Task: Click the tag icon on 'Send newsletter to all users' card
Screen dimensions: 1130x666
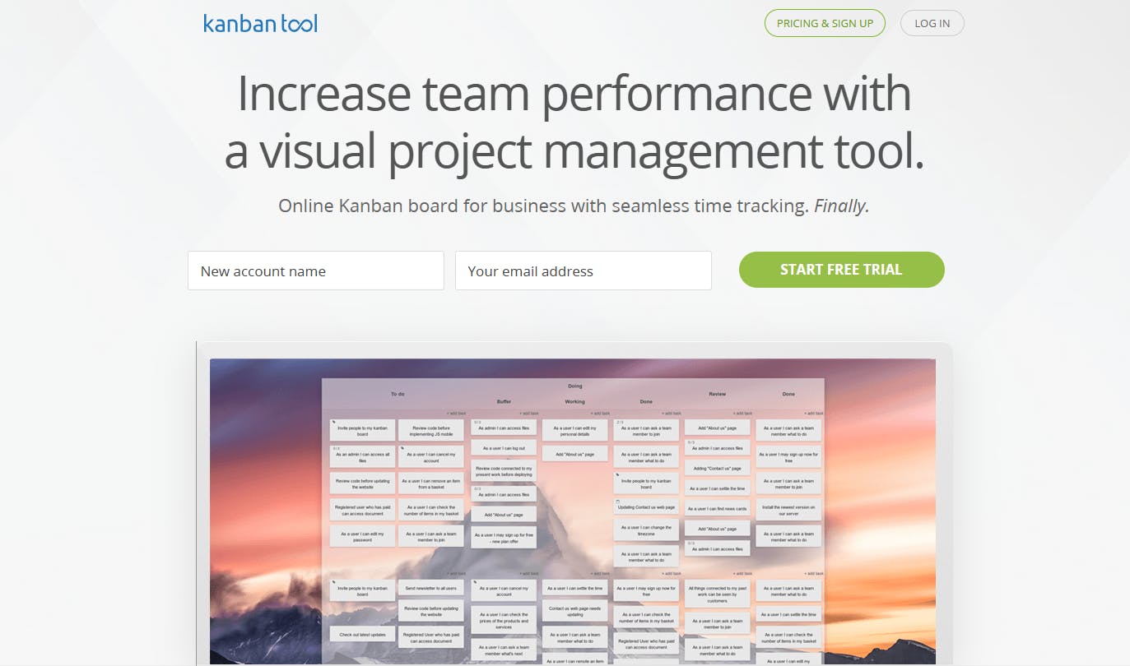Action: 403,582
